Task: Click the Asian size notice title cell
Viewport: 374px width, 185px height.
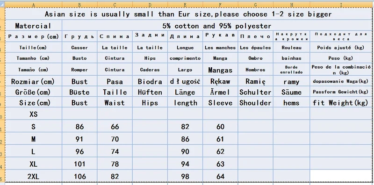Action: click(188, 14)
